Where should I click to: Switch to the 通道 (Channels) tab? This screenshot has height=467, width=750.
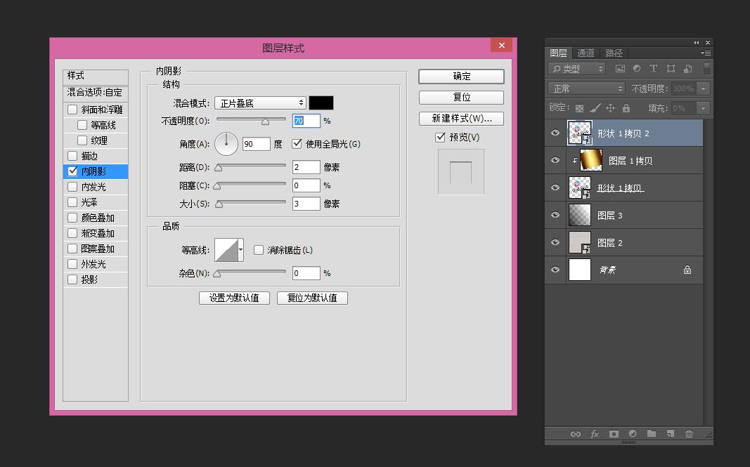tap(586, 53)
